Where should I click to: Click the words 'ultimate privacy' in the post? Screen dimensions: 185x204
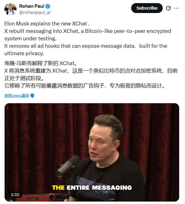(24, 53)
